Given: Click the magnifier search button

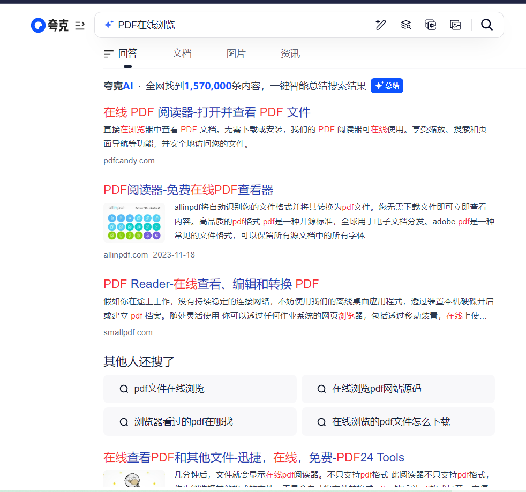Looking at the screenshot, I should pyautogui.click(x=487, y=25).
